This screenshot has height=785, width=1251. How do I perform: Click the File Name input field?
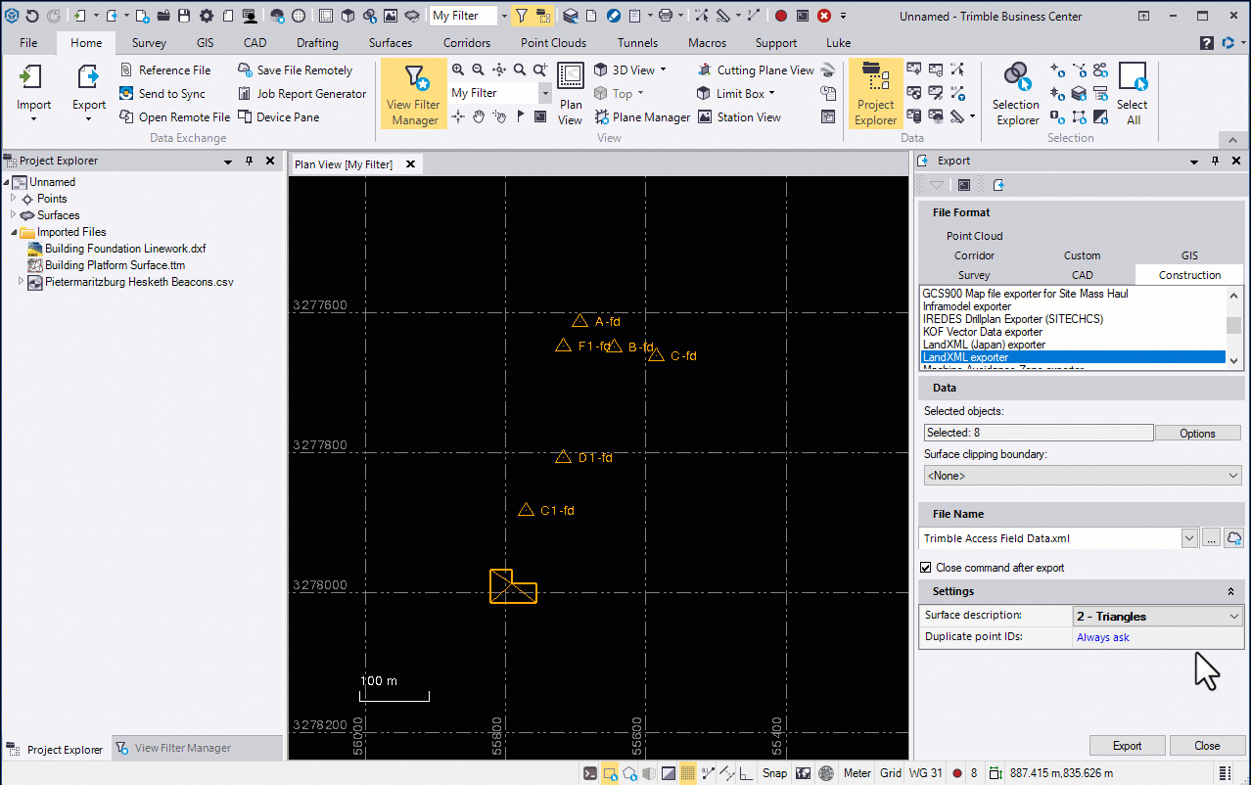[1051, 538]
